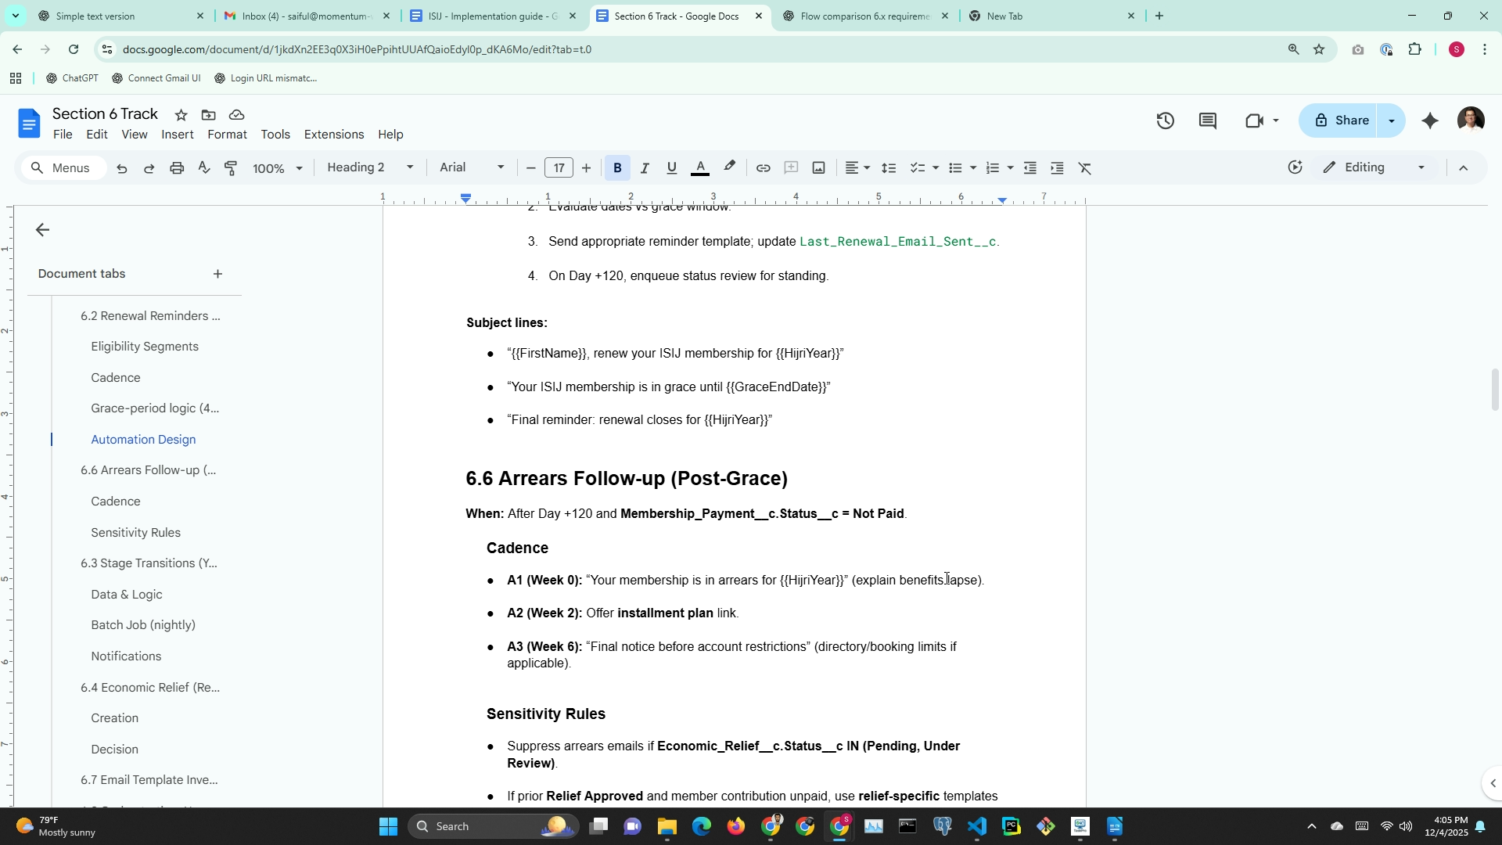
Task: Open the comments panel icon
Action: [1207, 120]
